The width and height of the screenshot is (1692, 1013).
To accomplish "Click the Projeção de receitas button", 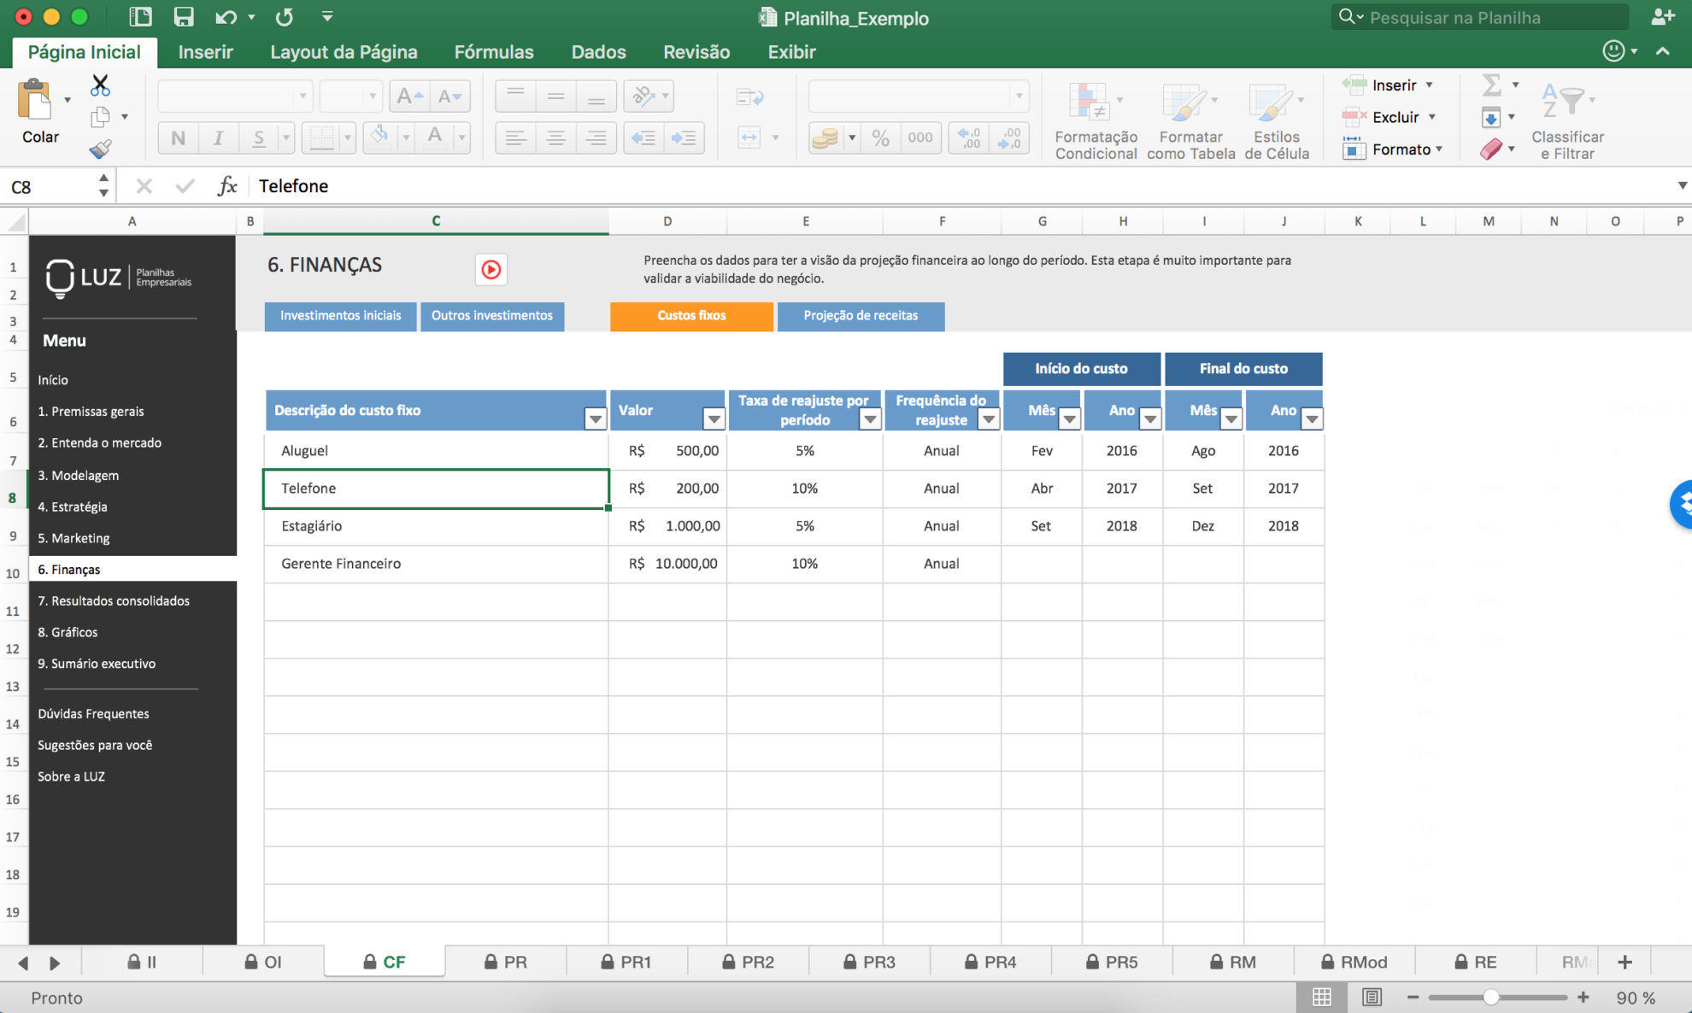I will pos(861,316).
